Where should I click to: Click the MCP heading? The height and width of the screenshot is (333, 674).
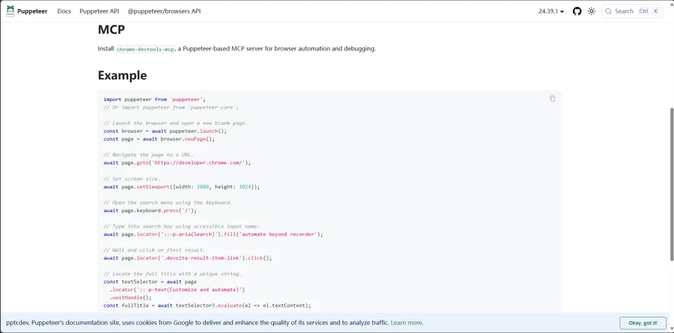tap(111, 29)
